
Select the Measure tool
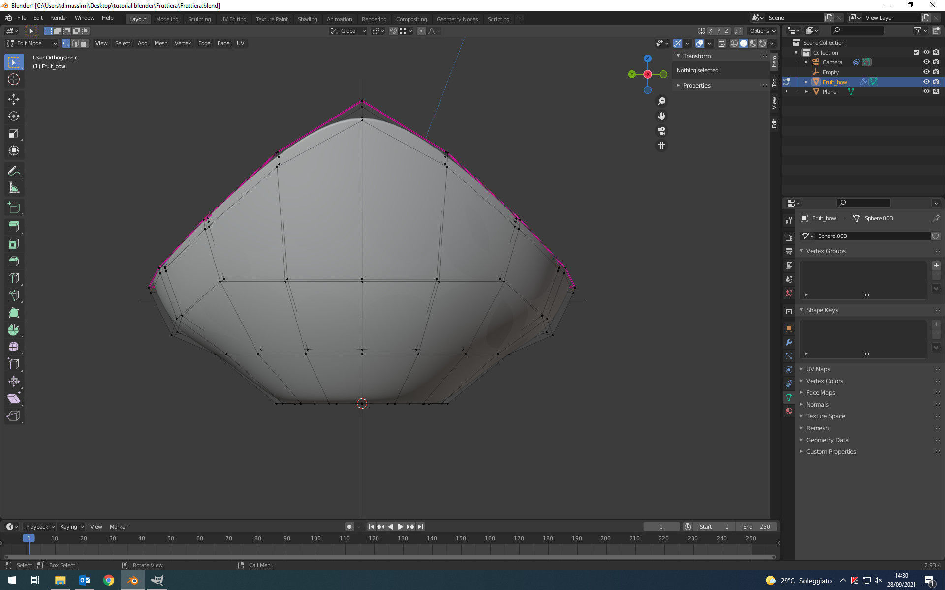[14, 188]
